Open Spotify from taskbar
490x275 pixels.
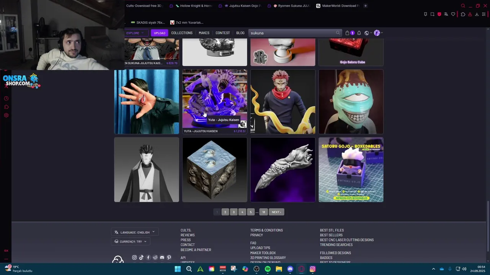click(x=268, y=269)
